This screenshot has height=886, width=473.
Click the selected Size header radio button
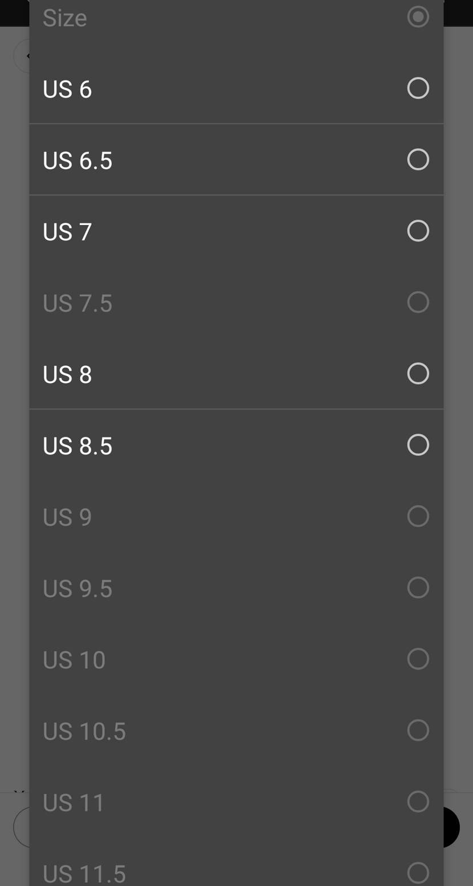418,17
